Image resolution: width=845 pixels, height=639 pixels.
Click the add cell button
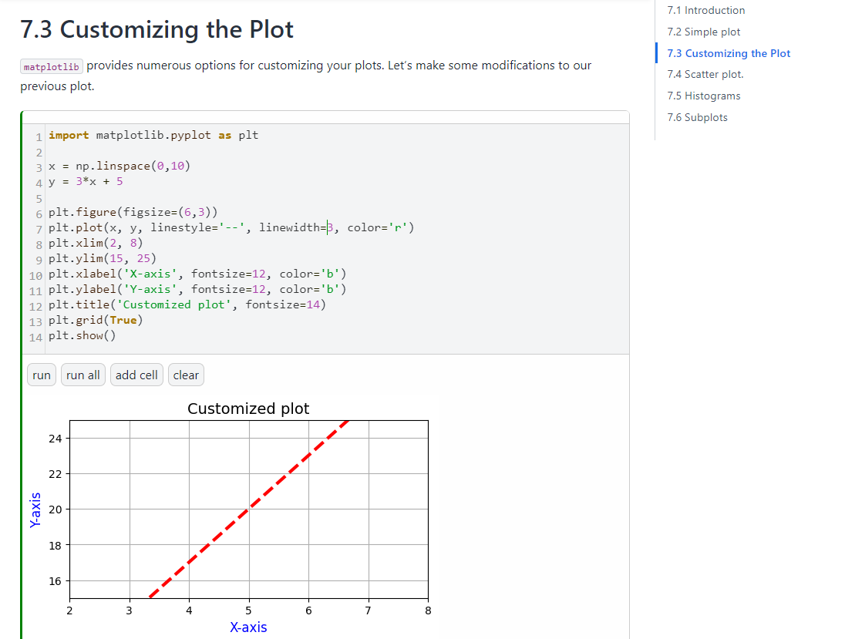click(136, 375)
